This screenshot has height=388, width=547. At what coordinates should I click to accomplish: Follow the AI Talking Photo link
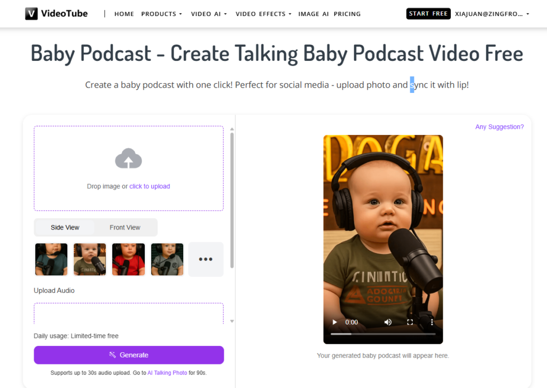click(167, 373)
